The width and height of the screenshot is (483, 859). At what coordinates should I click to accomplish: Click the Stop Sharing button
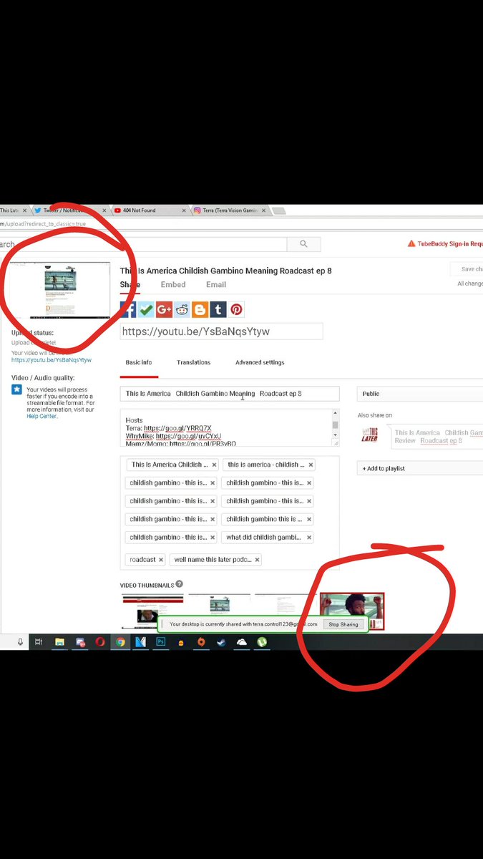(x=343, y=624)
